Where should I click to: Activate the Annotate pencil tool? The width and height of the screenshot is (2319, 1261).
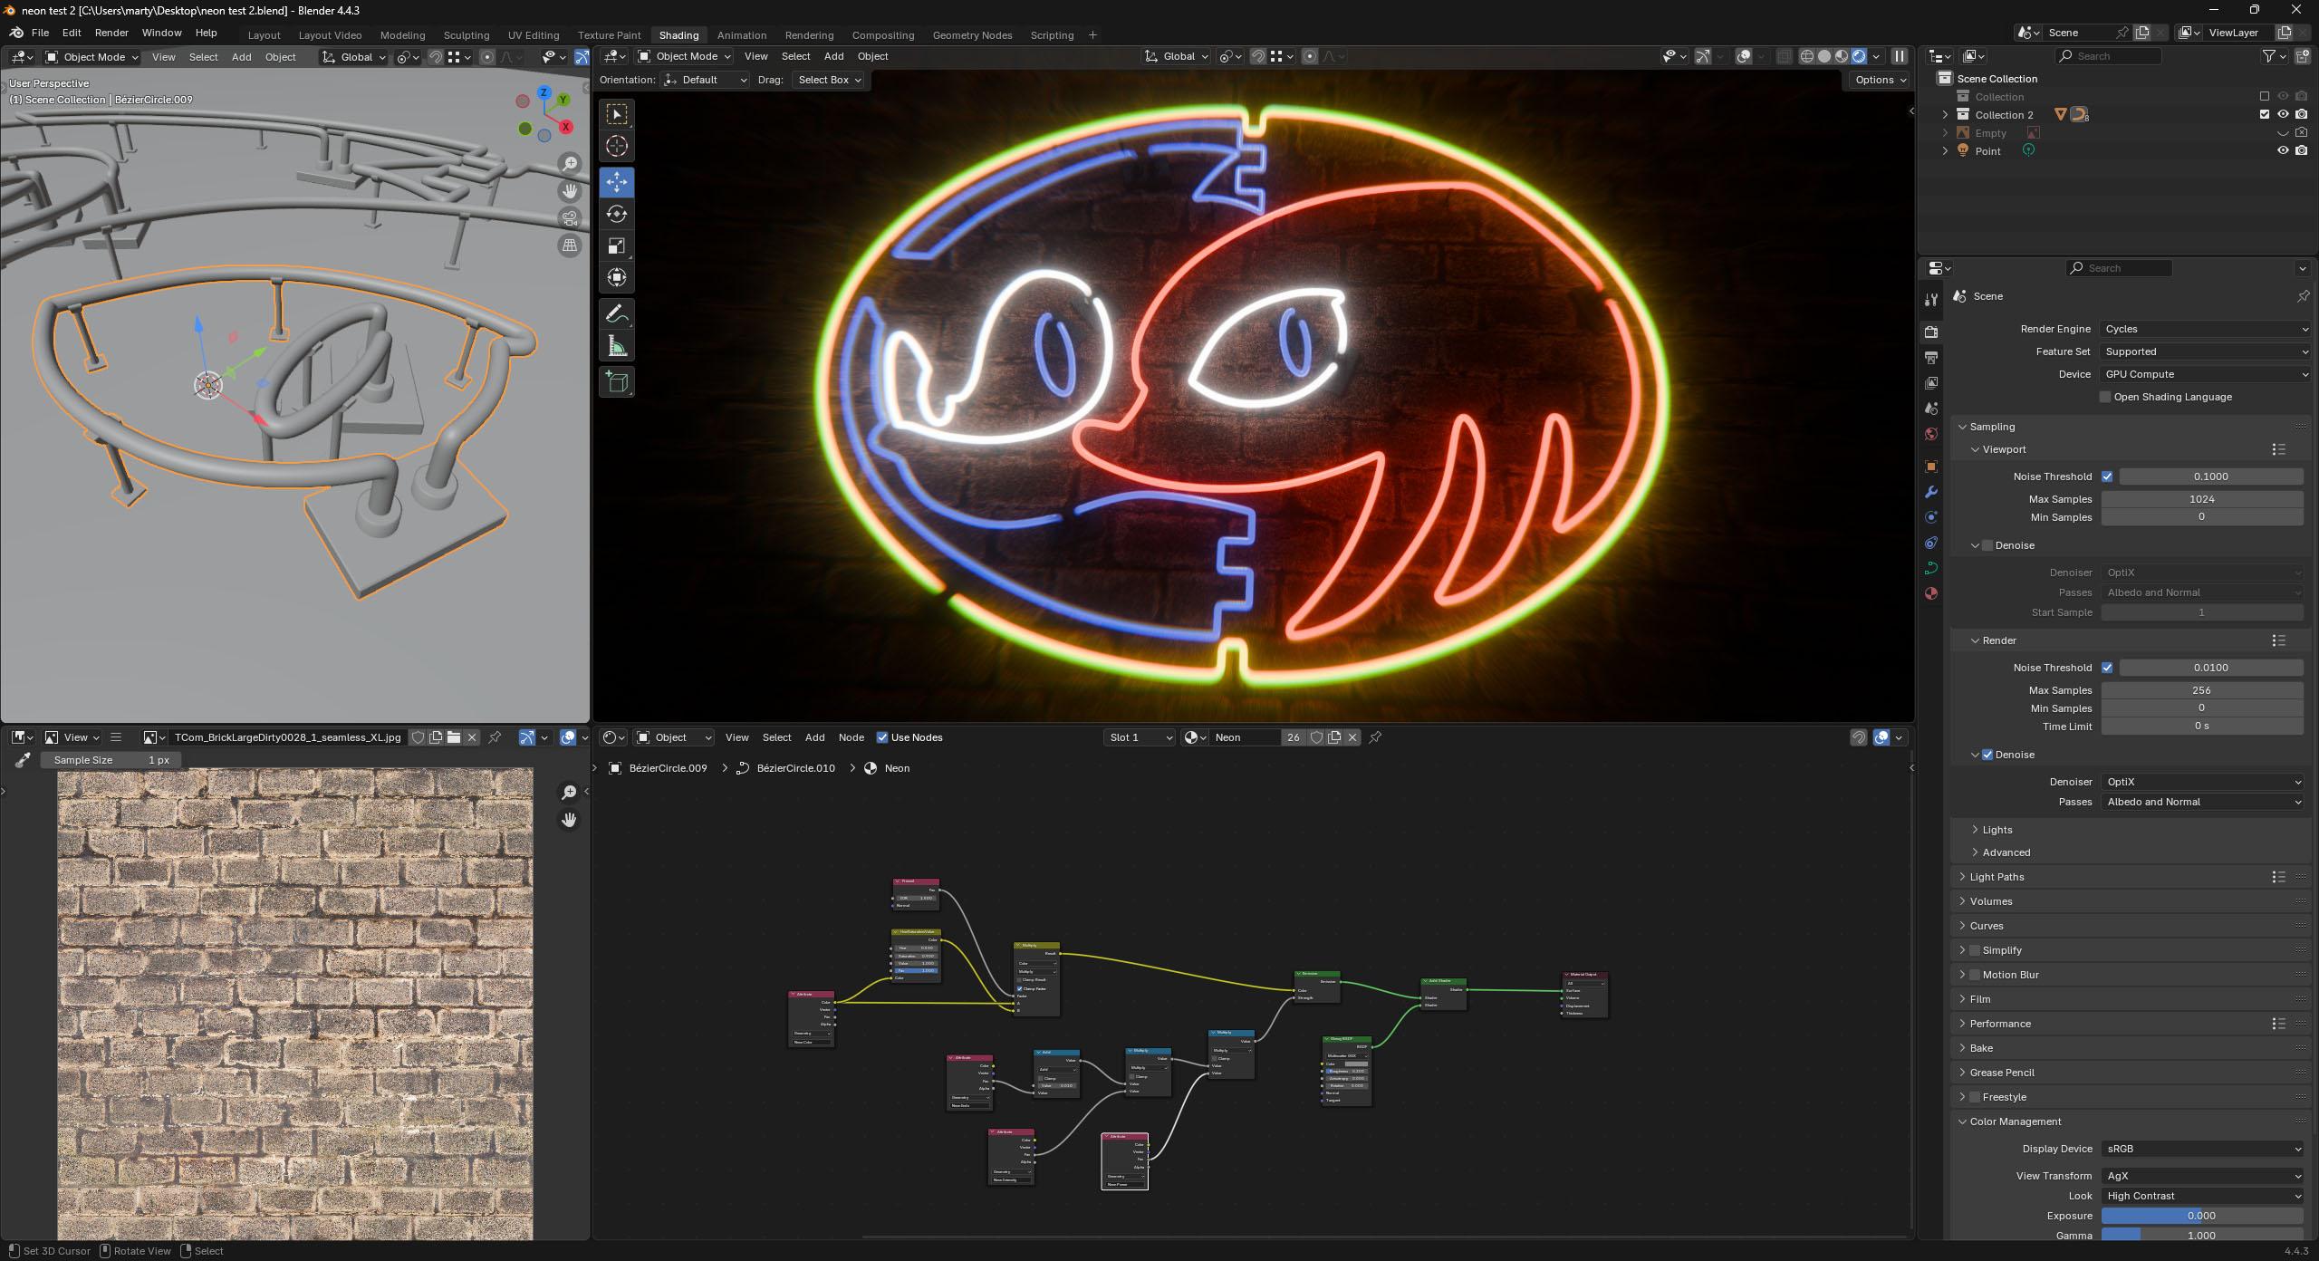tap(617, 314)
